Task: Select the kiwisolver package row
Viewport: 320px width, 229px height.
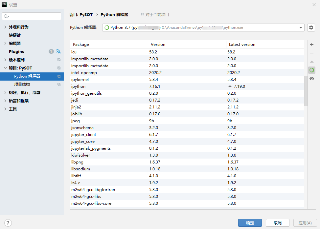Action: point(187,155)
